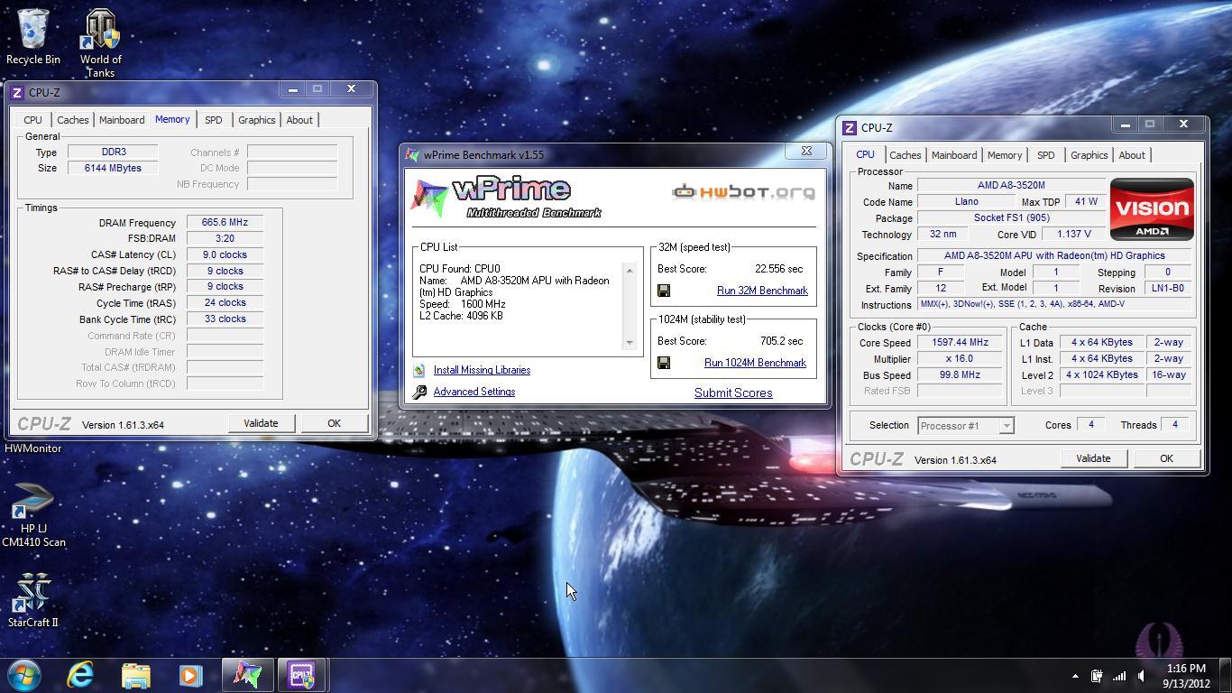
Task: Click OK in right CPU-Z window
Action: pos(1166,458)
